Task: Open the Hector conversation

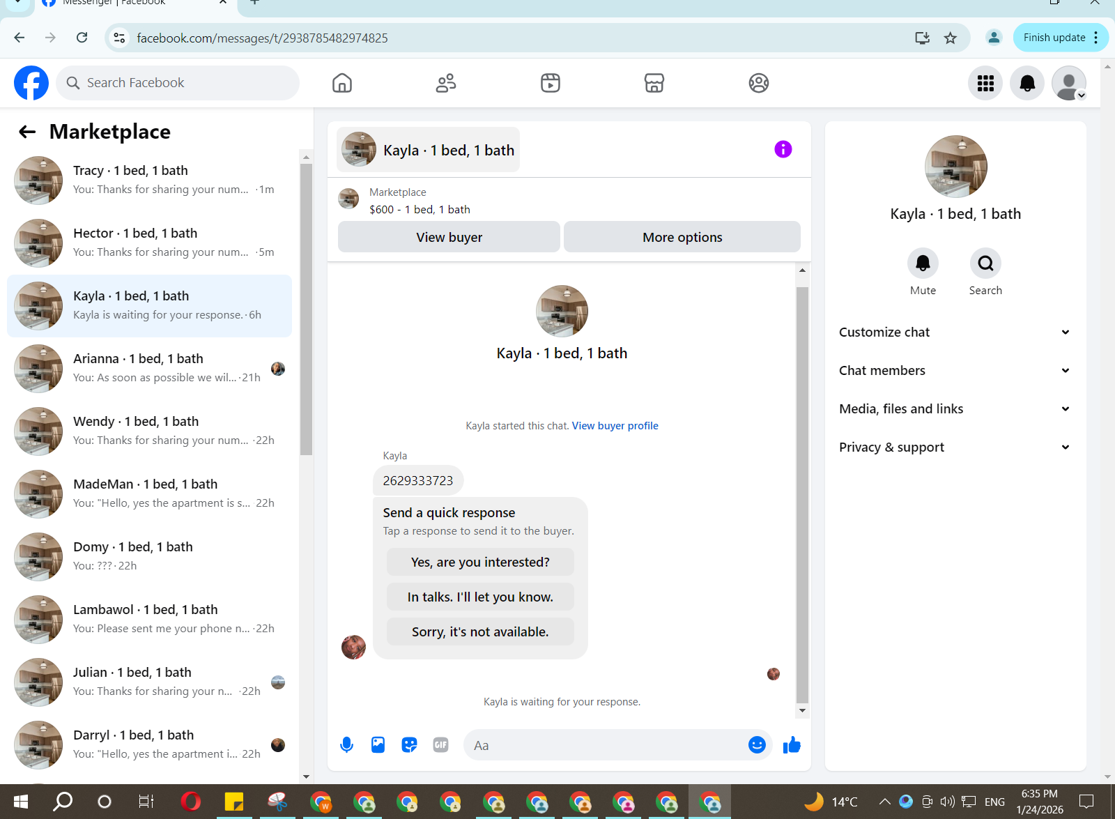Action: (149, 243)
